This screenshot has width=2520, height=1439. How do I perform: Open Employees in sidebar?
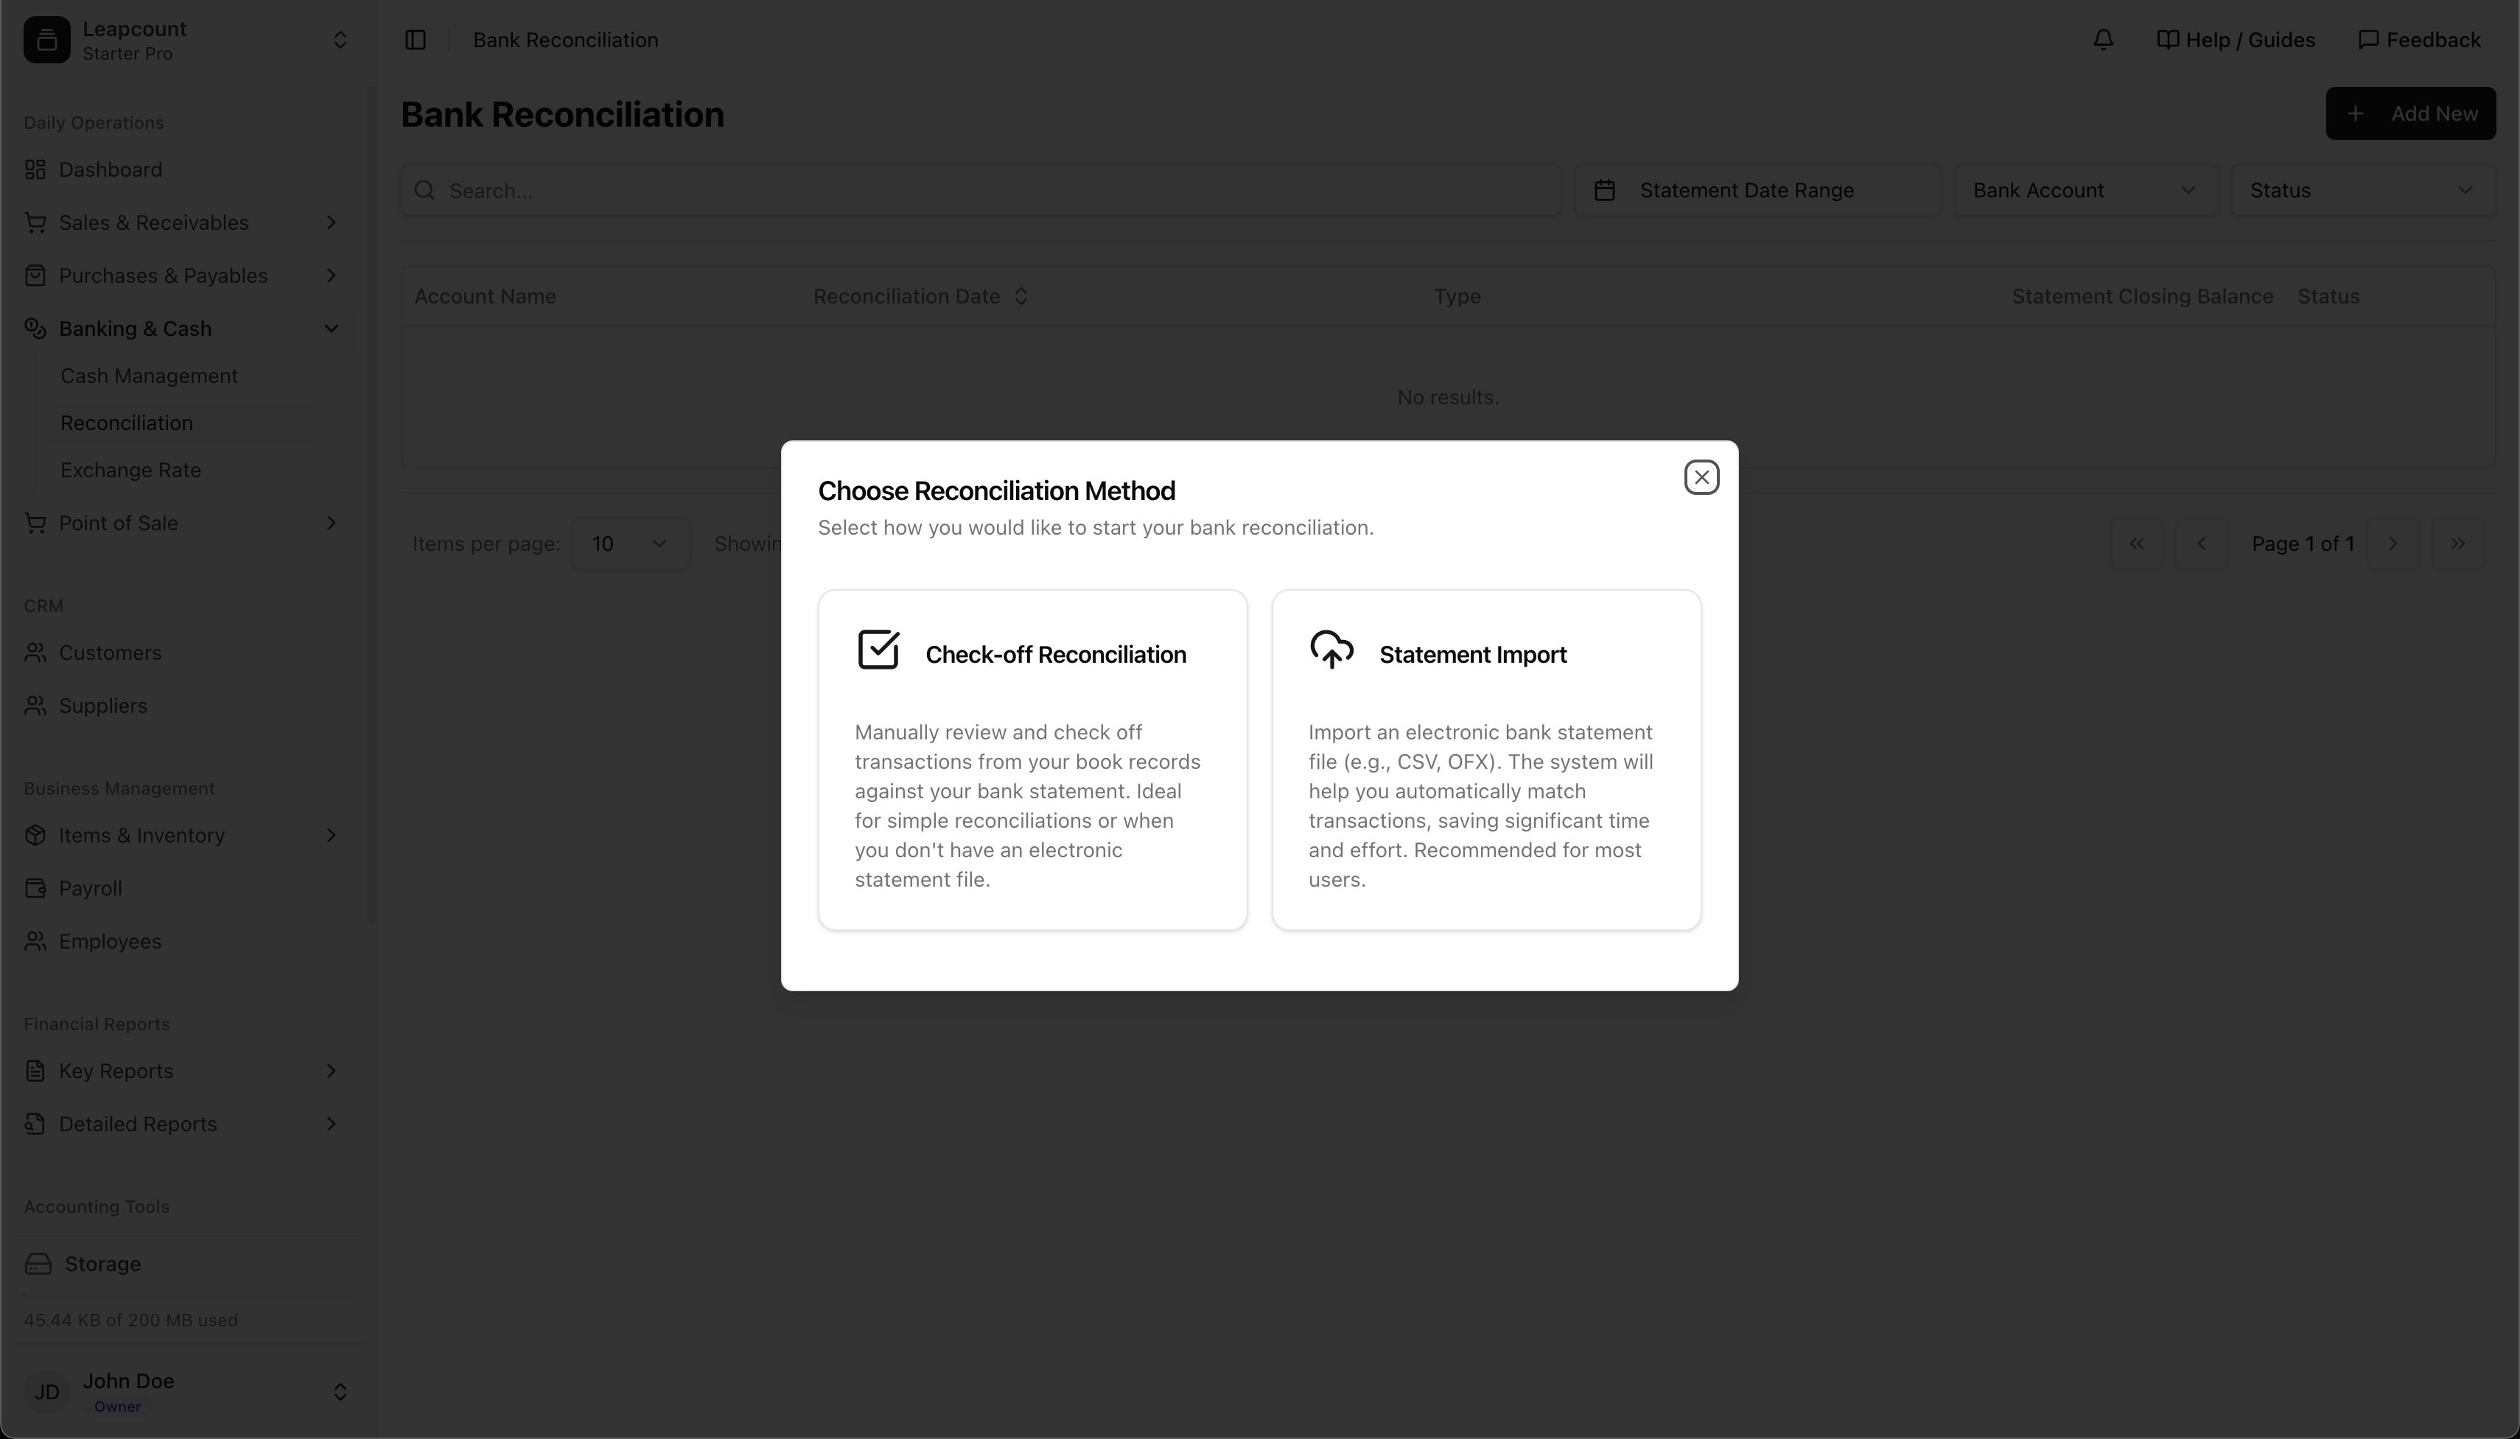click(188, 941)
